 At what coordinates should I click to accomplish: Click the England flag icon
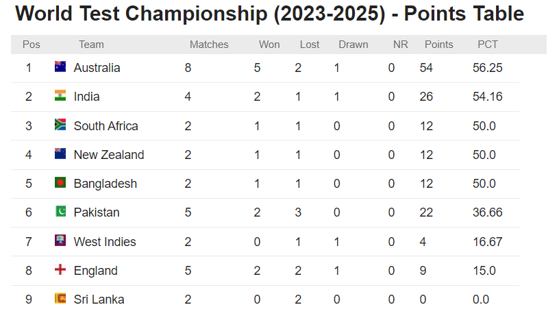60,270
